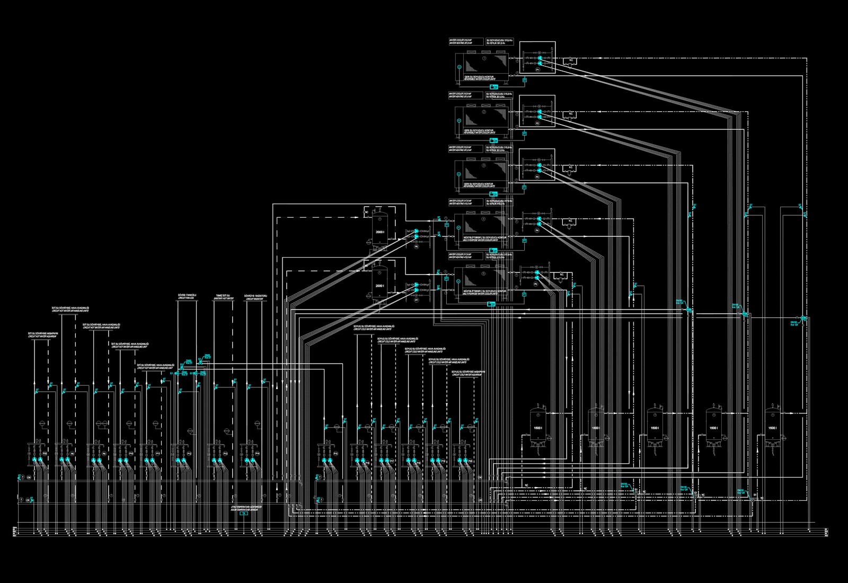Select the P15 pump tag
The width and height of the screenshot is (848, 583).
point(335,454)
